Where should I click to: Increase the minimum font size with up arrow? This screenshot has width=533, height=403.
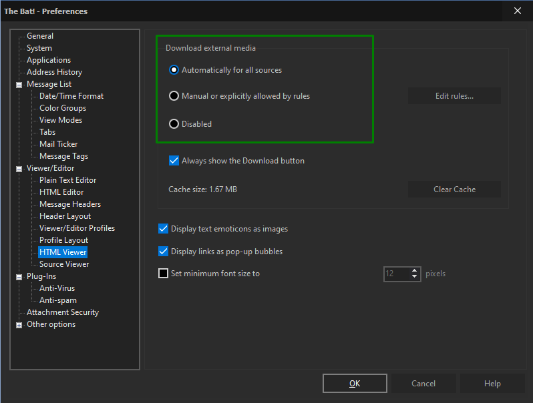414,271
